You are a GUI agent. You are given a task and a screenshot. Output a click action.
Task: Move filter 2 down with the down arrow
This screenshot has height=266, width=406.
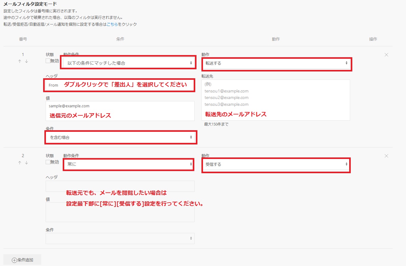coord(26,163)
